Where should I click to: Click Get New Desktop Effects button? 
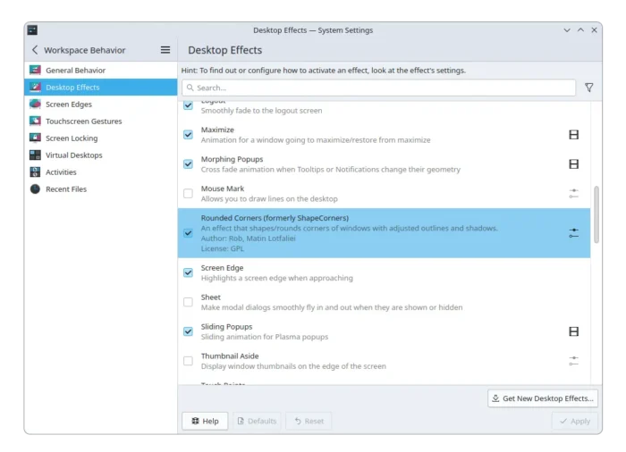(543, 398)
